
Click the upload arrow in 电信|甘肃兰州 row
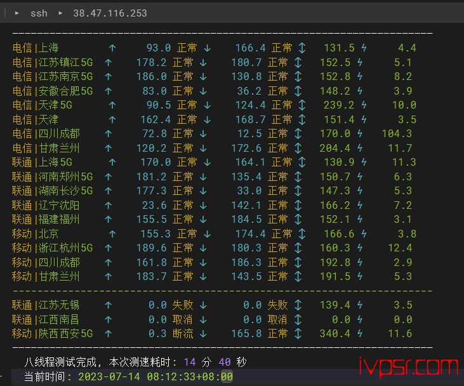point(109,148)
